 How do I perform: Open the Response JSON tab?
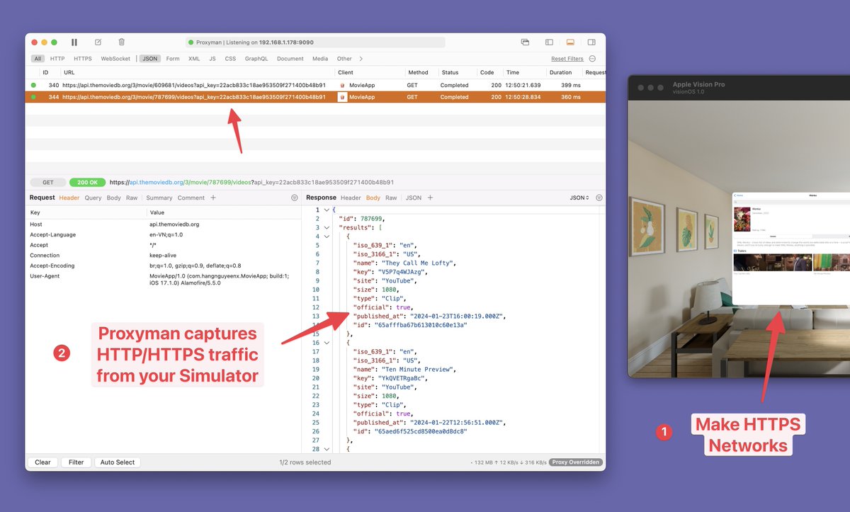pyautogui.click(x=414, y=198)
